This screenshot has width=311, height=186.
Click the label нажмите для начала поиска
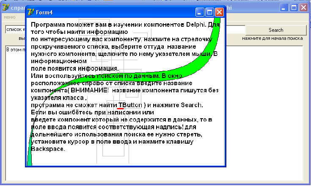[272, 38]
